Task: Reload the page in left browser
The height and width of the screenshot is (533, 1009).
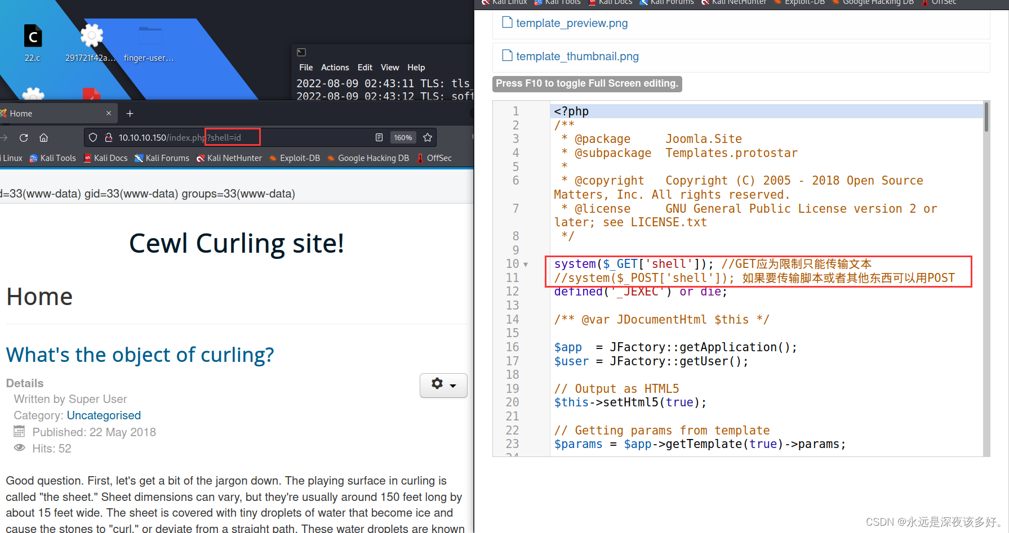Action: [x=24, y=137]
